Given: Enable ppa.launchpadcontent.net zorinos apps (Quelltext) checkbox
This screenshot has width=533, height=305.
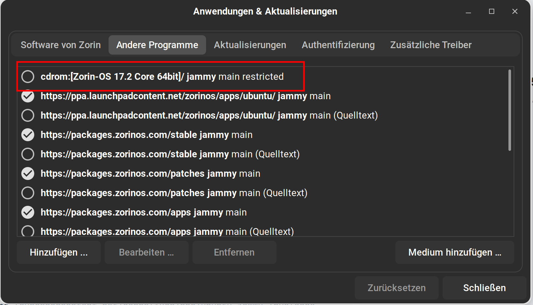Looking at the screenshot, I should [28, 115].
